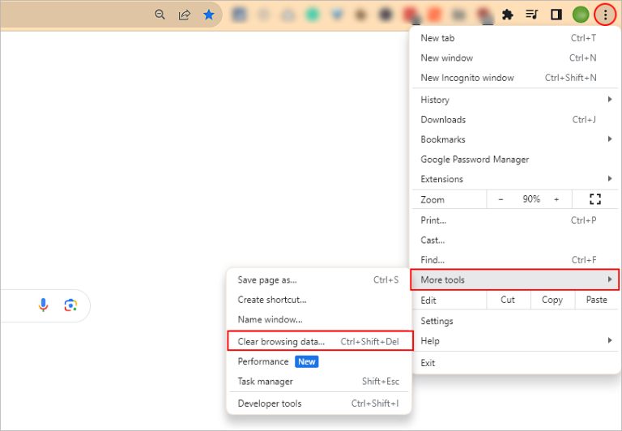Click the Google Lens image search icon

70,305
